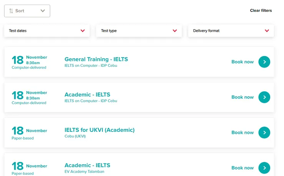The height and width of the screenshot is (176, 284).
Task: Open Delivery format filter
Action: point(231,31)
